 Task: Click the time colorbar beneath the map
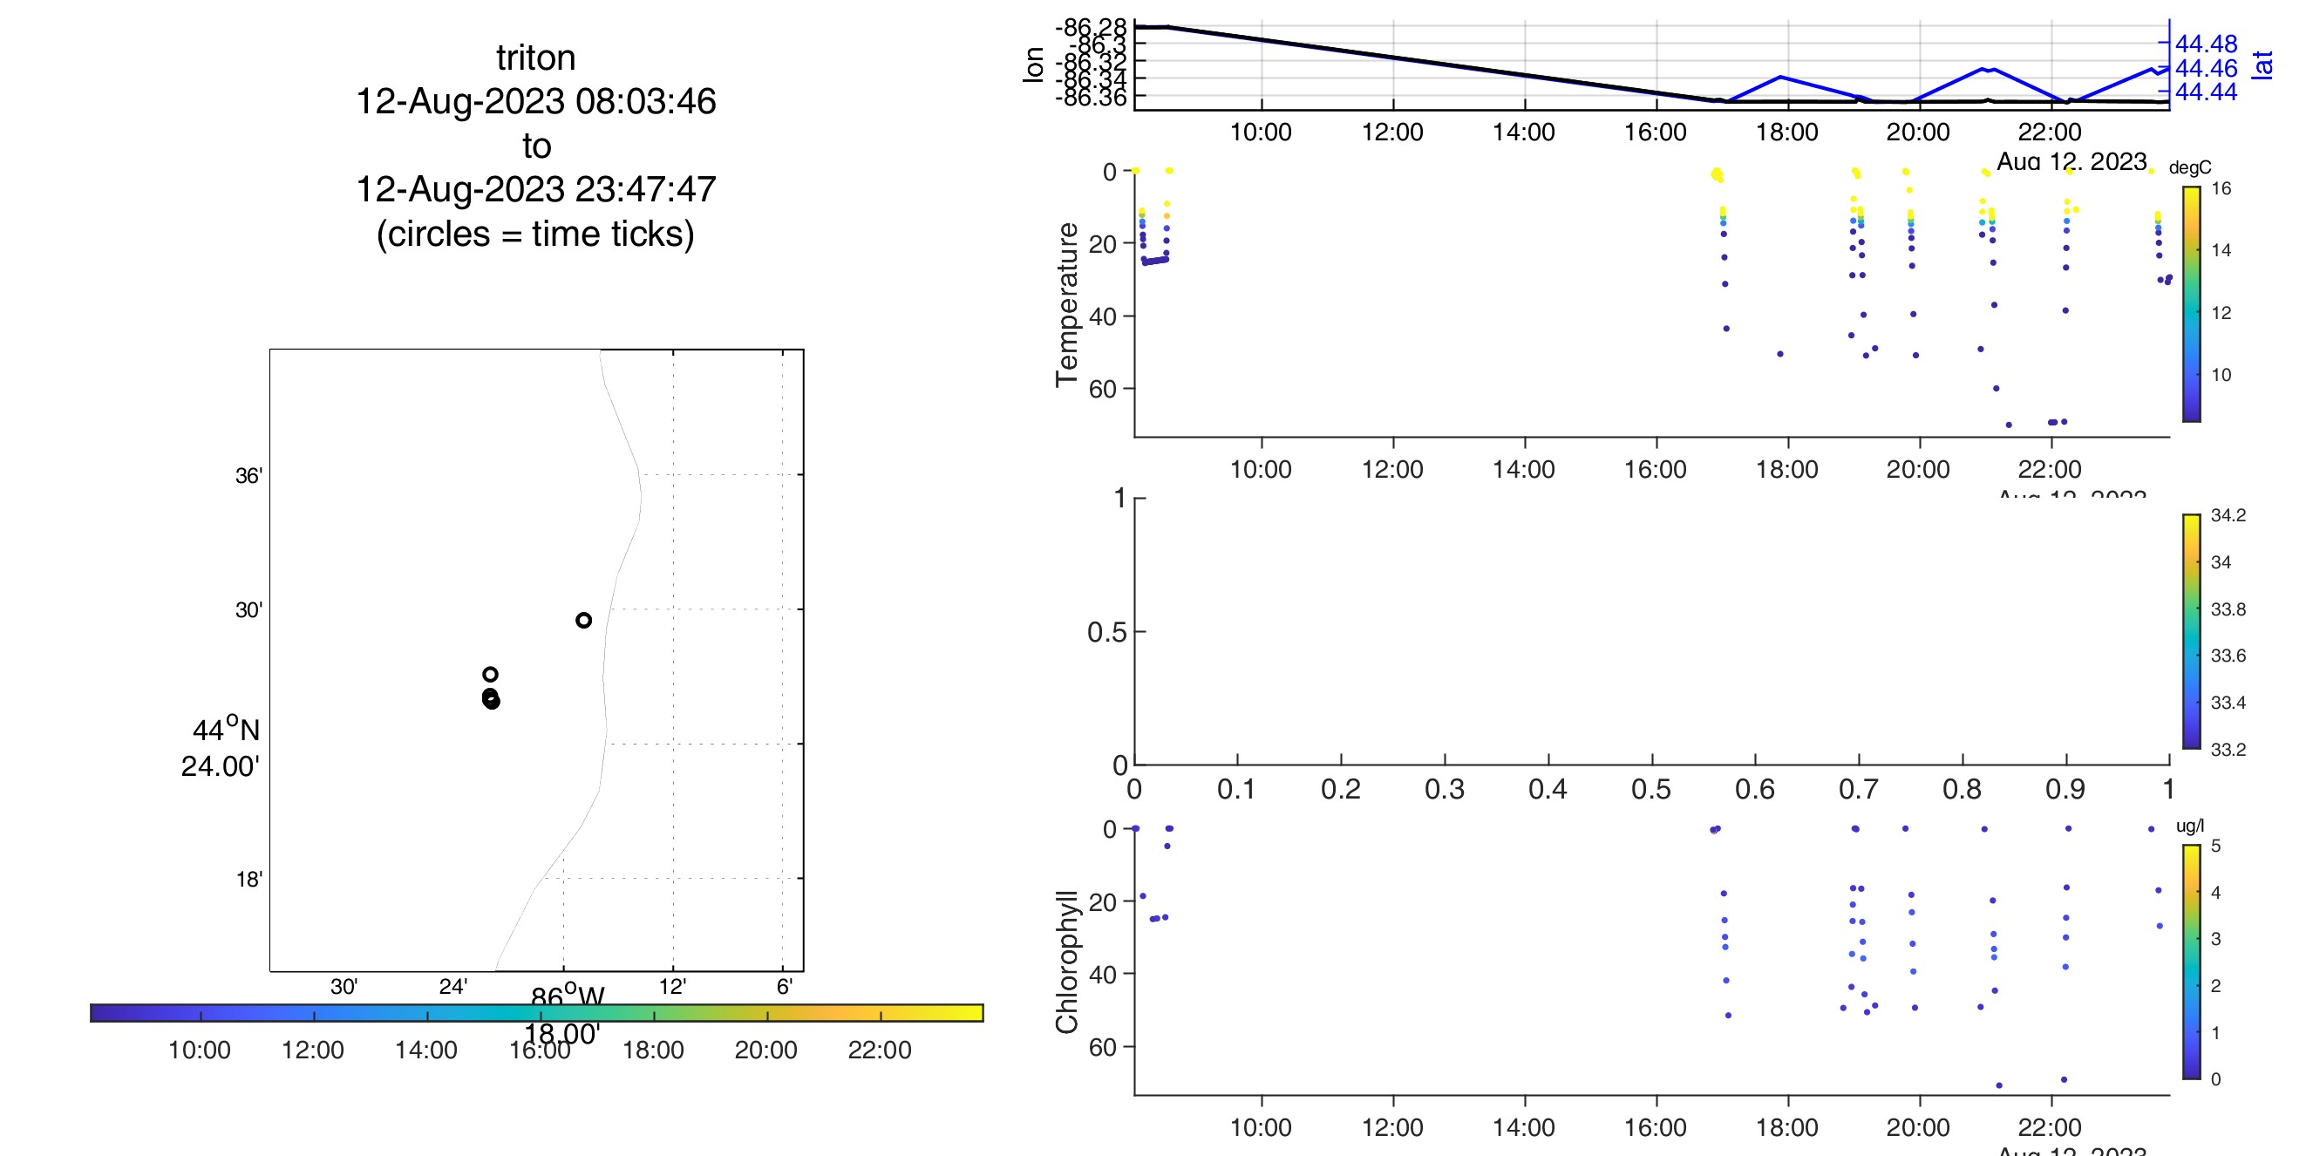tap(537, 1013)
